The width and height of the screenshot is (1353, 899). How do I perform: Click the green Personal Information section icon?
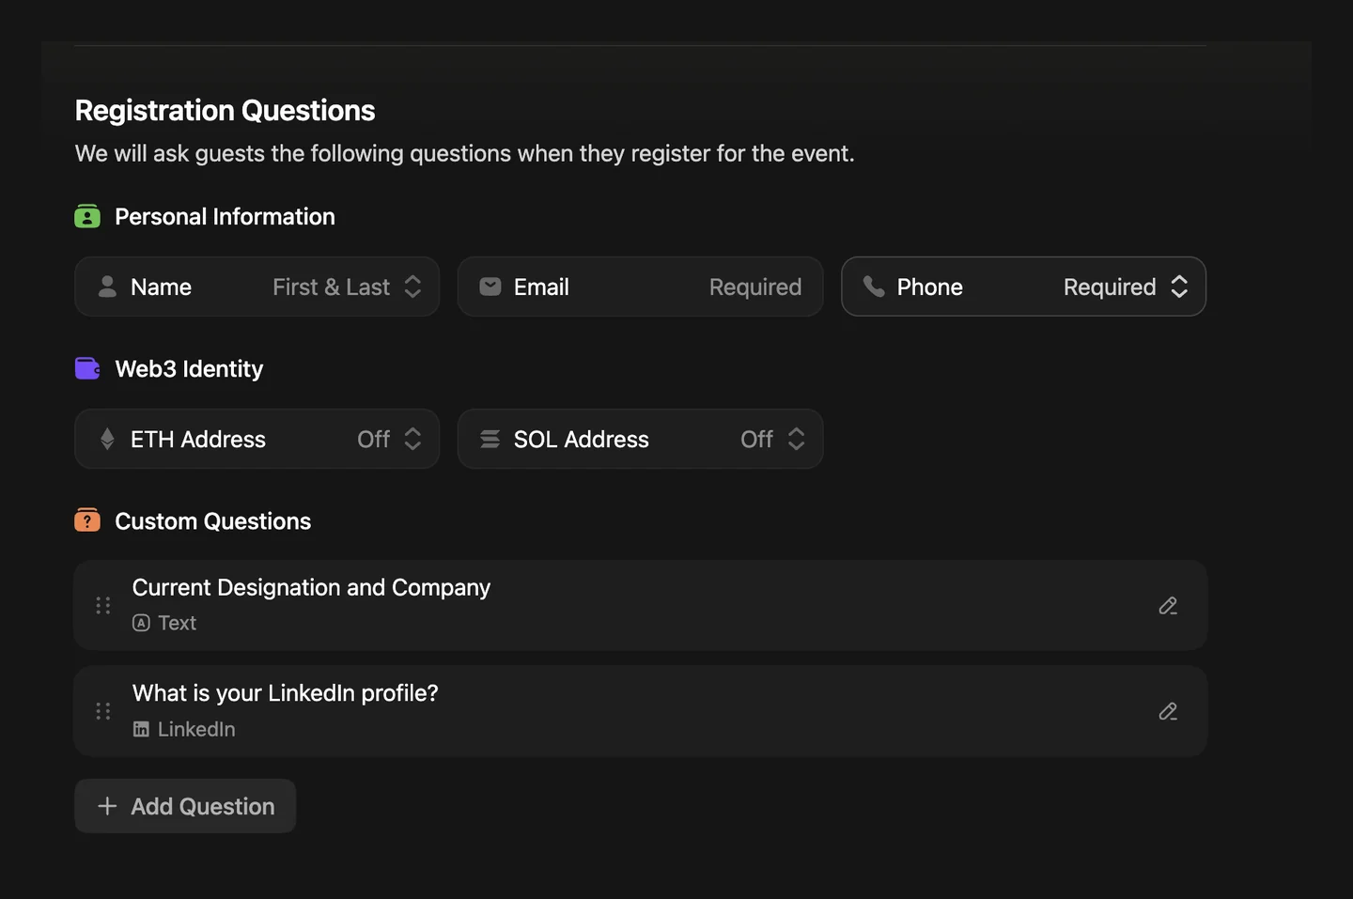click(x=87, y=217)
